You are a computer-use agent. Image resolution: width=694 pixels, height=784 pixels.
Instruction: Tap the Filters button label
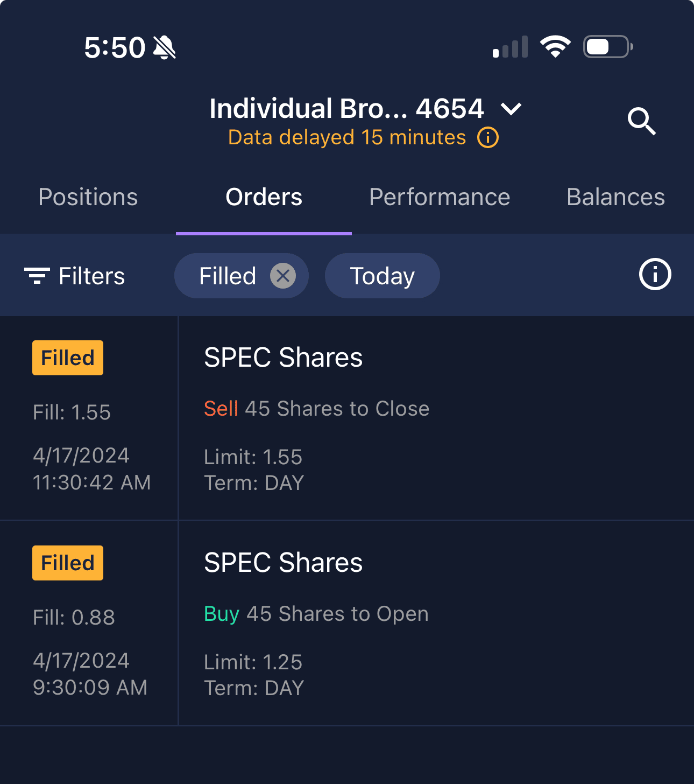pyautogui.click(x=91, y=276)
